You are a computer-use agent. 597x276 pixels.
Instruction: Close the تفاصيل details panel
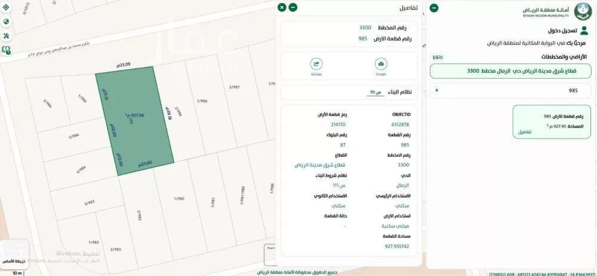click(x=282, y=7)
